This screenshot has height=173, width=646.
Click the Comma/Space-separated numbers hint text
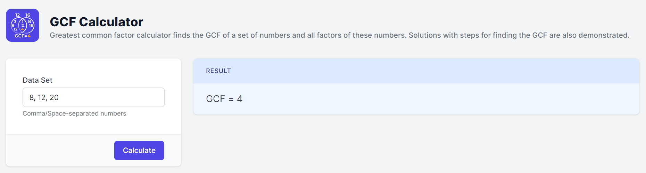[x=74, y=113]
